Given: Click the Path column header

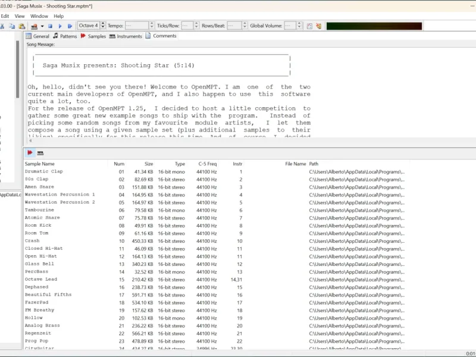Looking at the screenshot, I should click(x=358, y=164).
